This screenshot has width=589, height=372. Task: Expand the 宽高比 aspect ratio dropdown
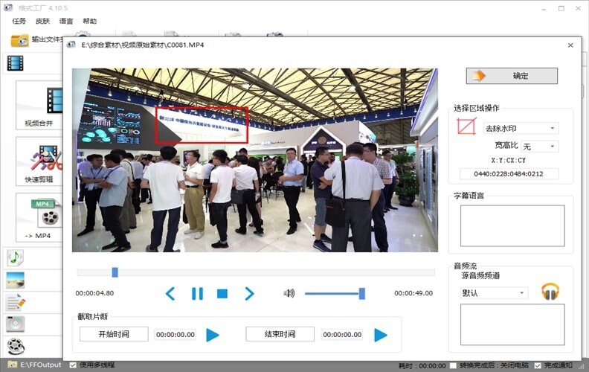539,147
